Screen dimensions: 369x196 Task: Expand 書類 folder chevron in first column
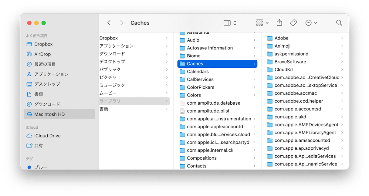click(167, 109)
